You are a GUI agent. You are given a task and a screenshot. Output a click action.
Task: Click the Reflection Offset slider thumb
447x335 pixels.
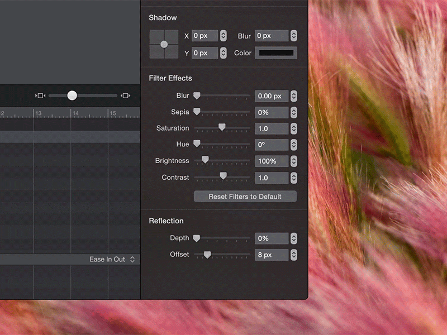click(208, 253)
